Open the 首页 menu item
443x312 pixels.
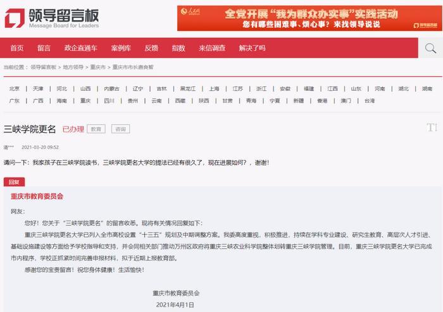pyautogui.click(x=17, y=49)
